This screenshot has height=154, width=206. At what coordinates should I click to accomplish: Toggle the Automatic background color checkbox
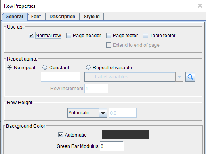(61, 135)
